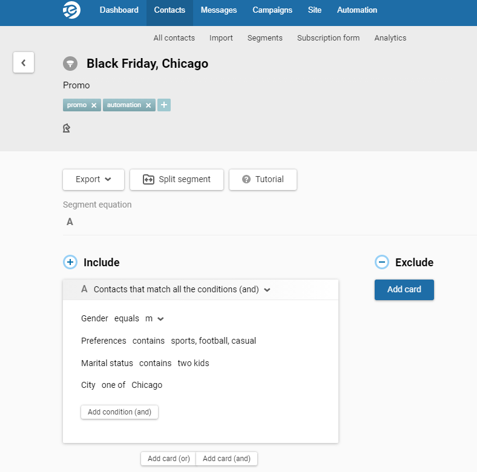Screen dimensions: 477x472
Task: Go back using the left arrow button
Action: click(x=24, y=62)
